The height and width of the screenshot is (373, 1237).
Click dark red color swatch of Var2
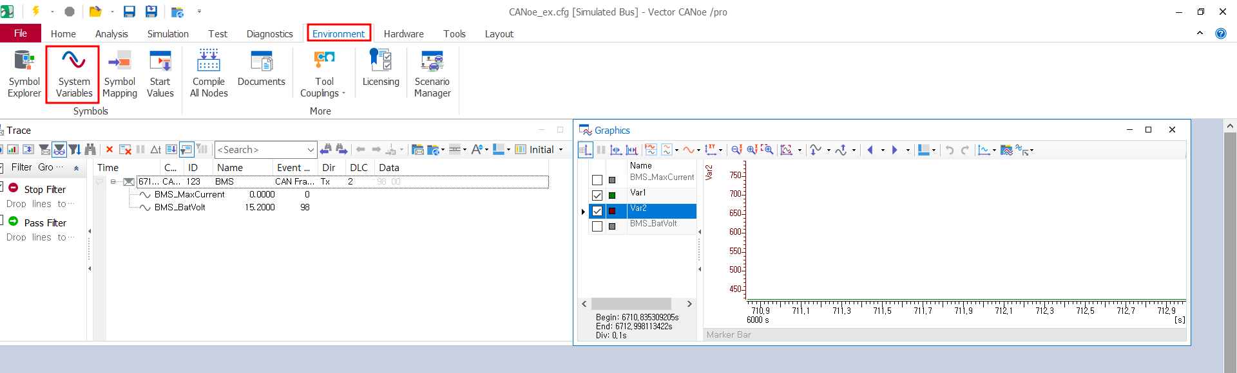click(612, 211)
